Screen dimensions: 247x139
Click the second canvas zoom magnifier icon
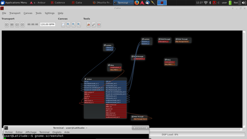[73, 24]
